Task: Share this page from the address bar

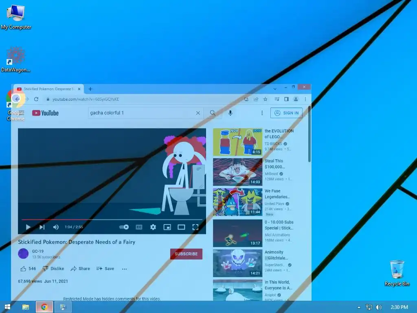Action: tap(256, 99)
